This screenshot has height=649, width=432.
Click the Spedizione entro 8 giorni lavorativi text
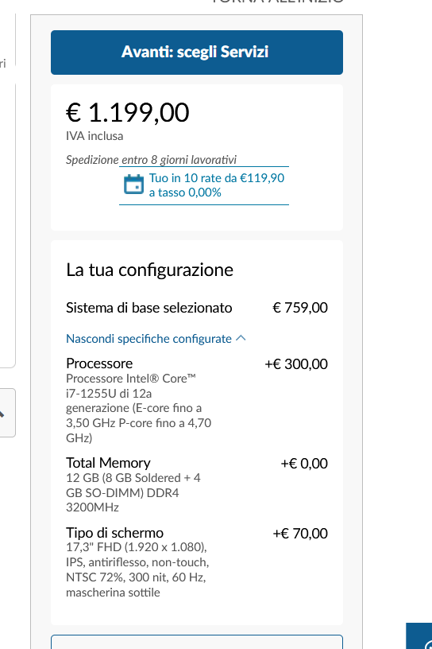click(152, 160)
